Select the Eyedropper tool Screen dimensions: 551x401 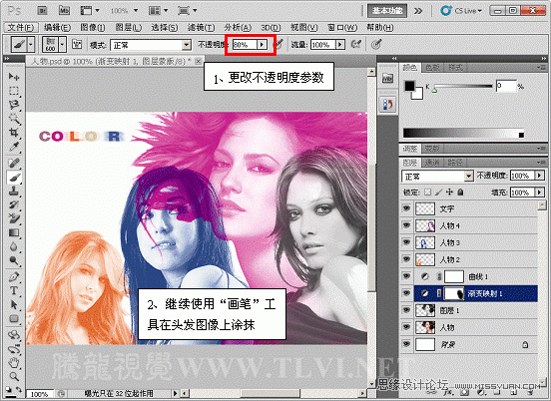14,147
